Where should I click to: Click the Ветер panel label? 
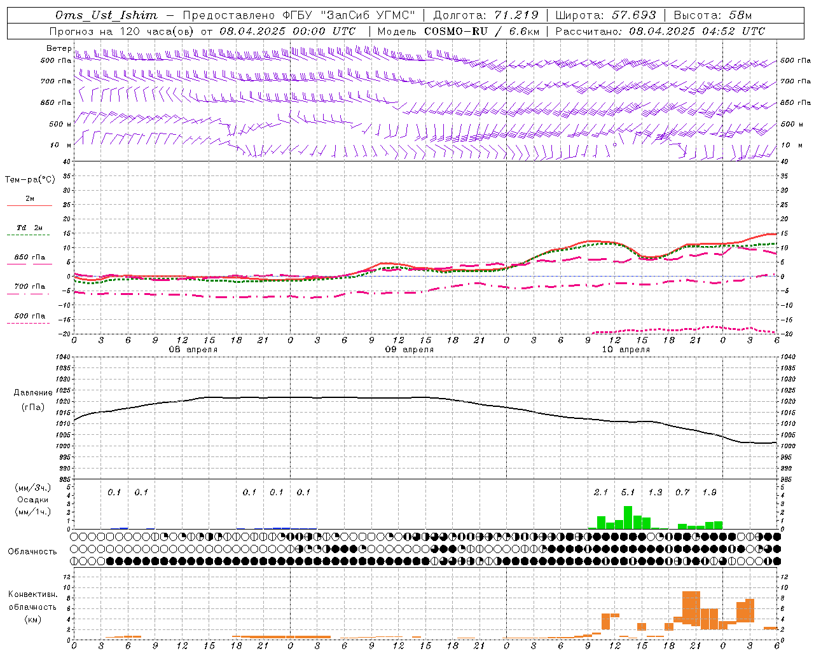(59, 48)
